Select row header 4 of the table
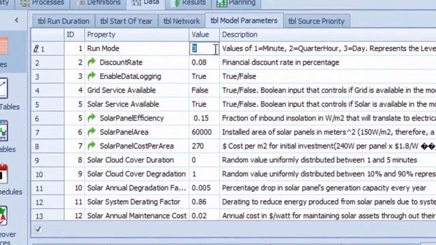 click(48, 91)
